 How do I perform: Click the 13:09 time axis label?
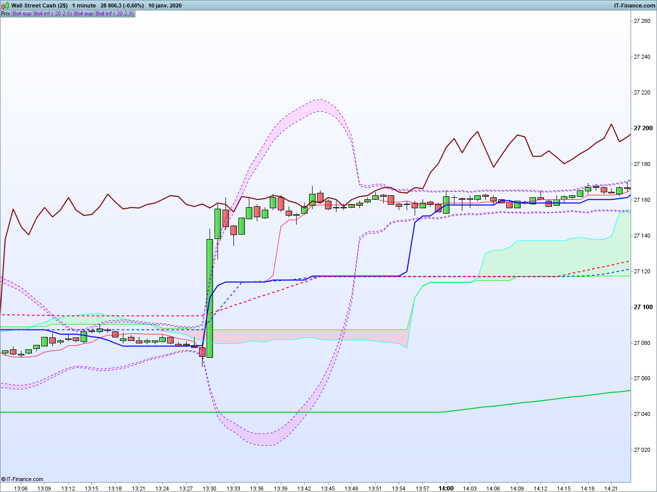(44, 489)
